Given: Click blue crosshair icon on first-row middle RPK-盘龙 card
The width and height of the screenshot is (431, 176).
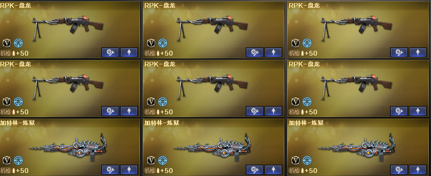Looking at the screenshot, I should (x=163, y=43).
